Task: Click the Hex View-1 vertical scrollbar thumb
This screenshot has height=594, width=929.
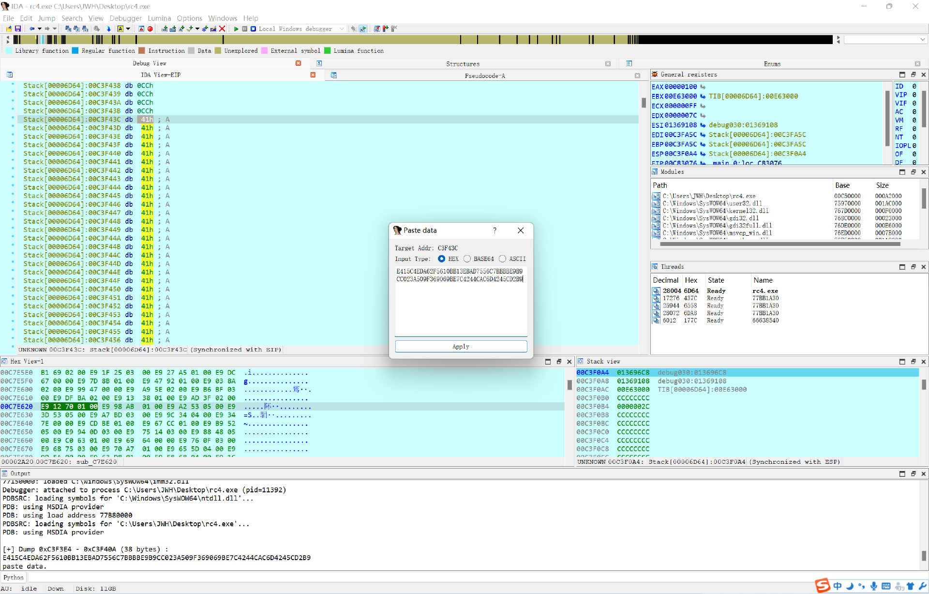Action: (569, 385)
